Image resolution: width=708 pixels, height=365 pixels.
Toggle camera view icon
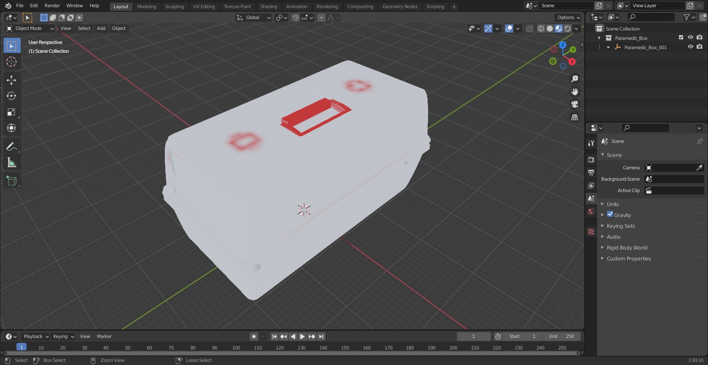click(574, 104)
